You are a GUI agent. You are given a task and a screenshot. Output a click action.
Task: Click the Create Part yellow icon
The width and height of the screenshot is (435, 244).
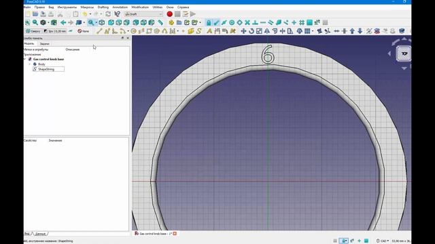click(171, 22)
